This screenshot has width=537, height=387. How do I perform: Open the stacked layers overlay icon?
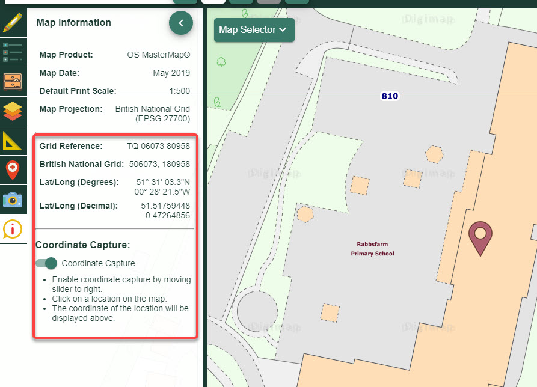pyautogui.click(x=13, y=111)
